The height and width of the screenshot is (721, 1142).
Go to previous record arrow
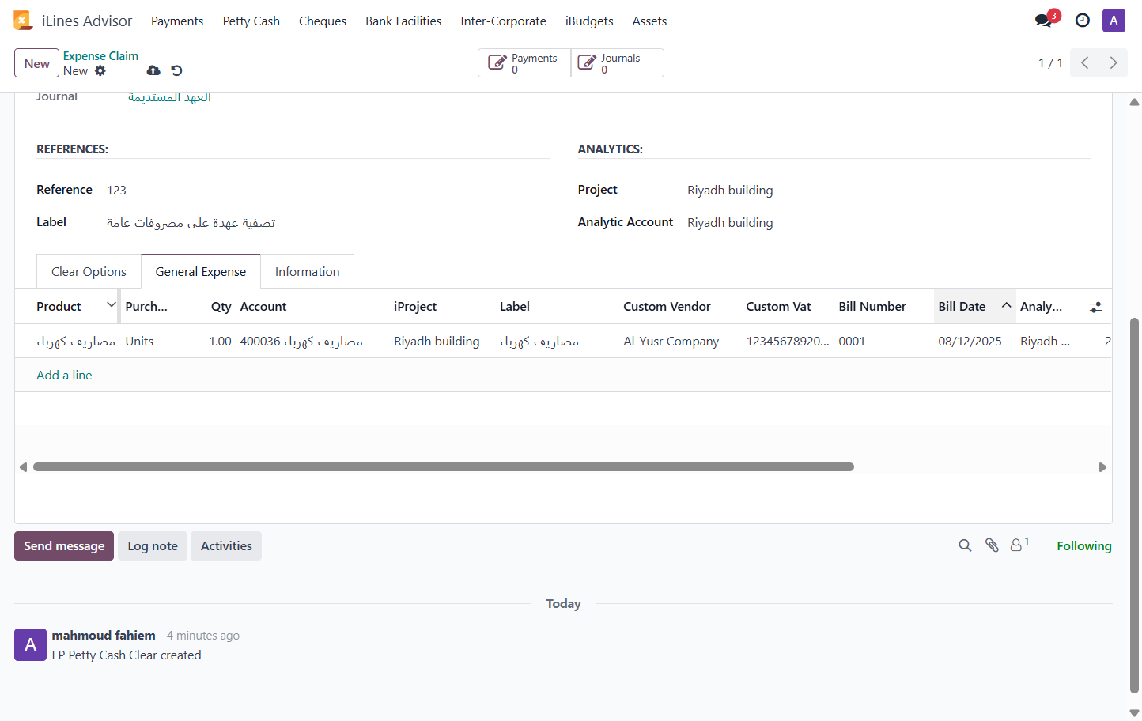point(1084,63)
